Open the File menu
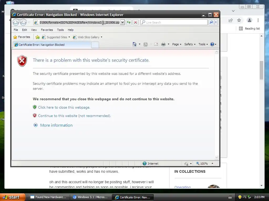 pos(16,30)
